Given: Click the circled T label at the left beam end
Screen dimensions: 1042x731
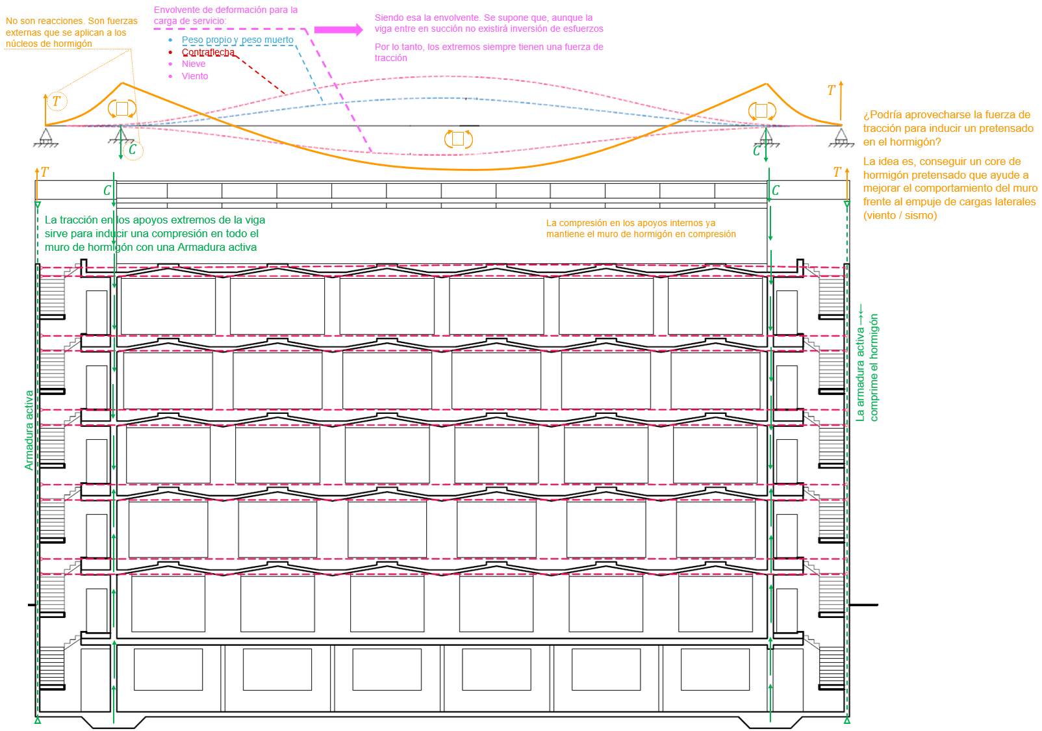Looking at the screenshot, I should (x=57, y=101).
